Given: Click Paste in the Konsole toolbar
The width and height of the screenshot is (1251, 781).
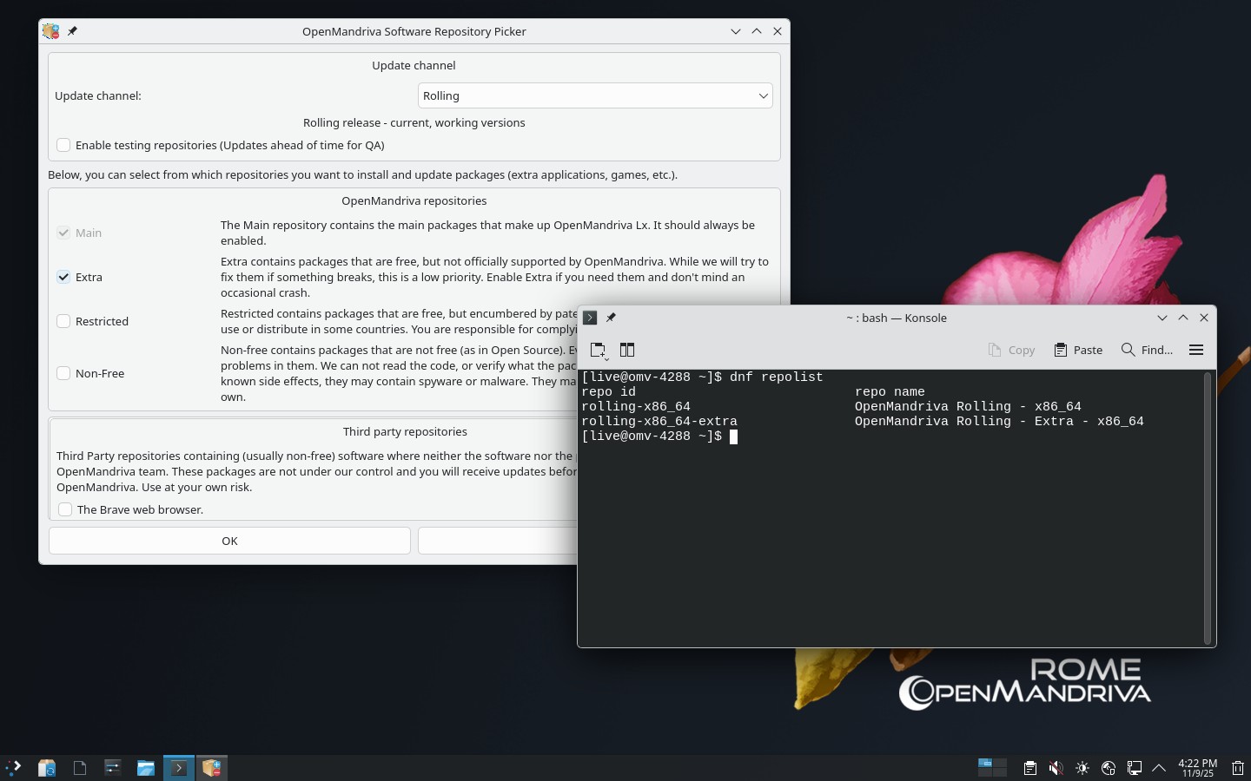Looking at the screenshot, I should click(1078, 350).
